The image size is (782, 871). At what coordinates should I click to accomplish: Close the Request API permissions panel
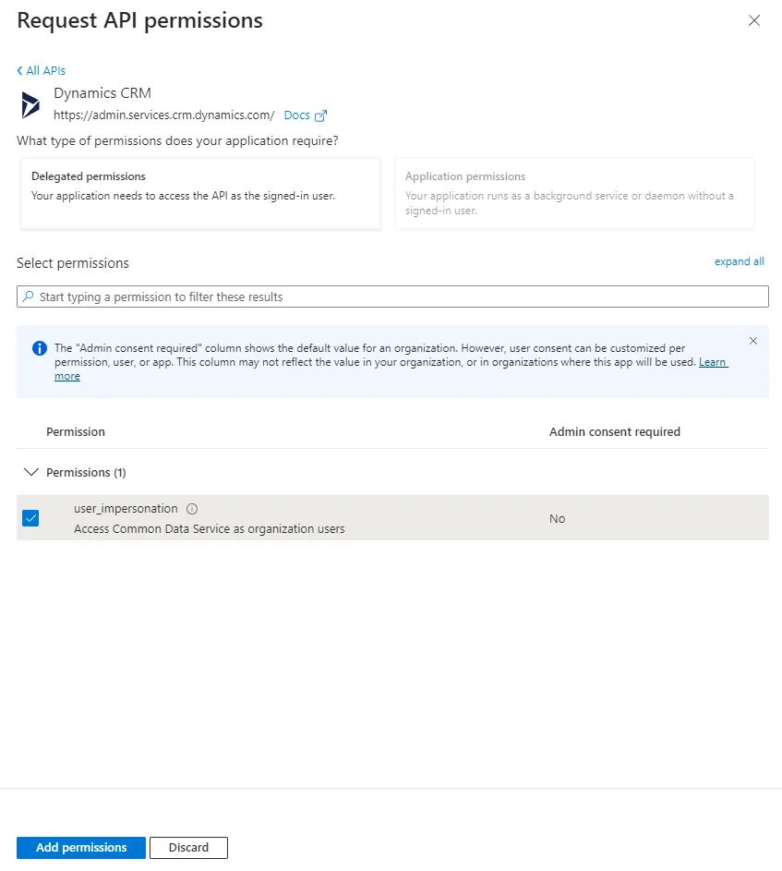click(754, 20)
